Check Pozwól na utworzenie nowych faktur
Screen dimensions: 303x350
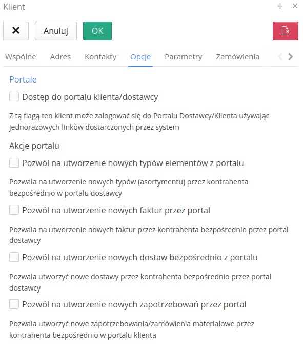pyautogui.click(x=14, y=210)
